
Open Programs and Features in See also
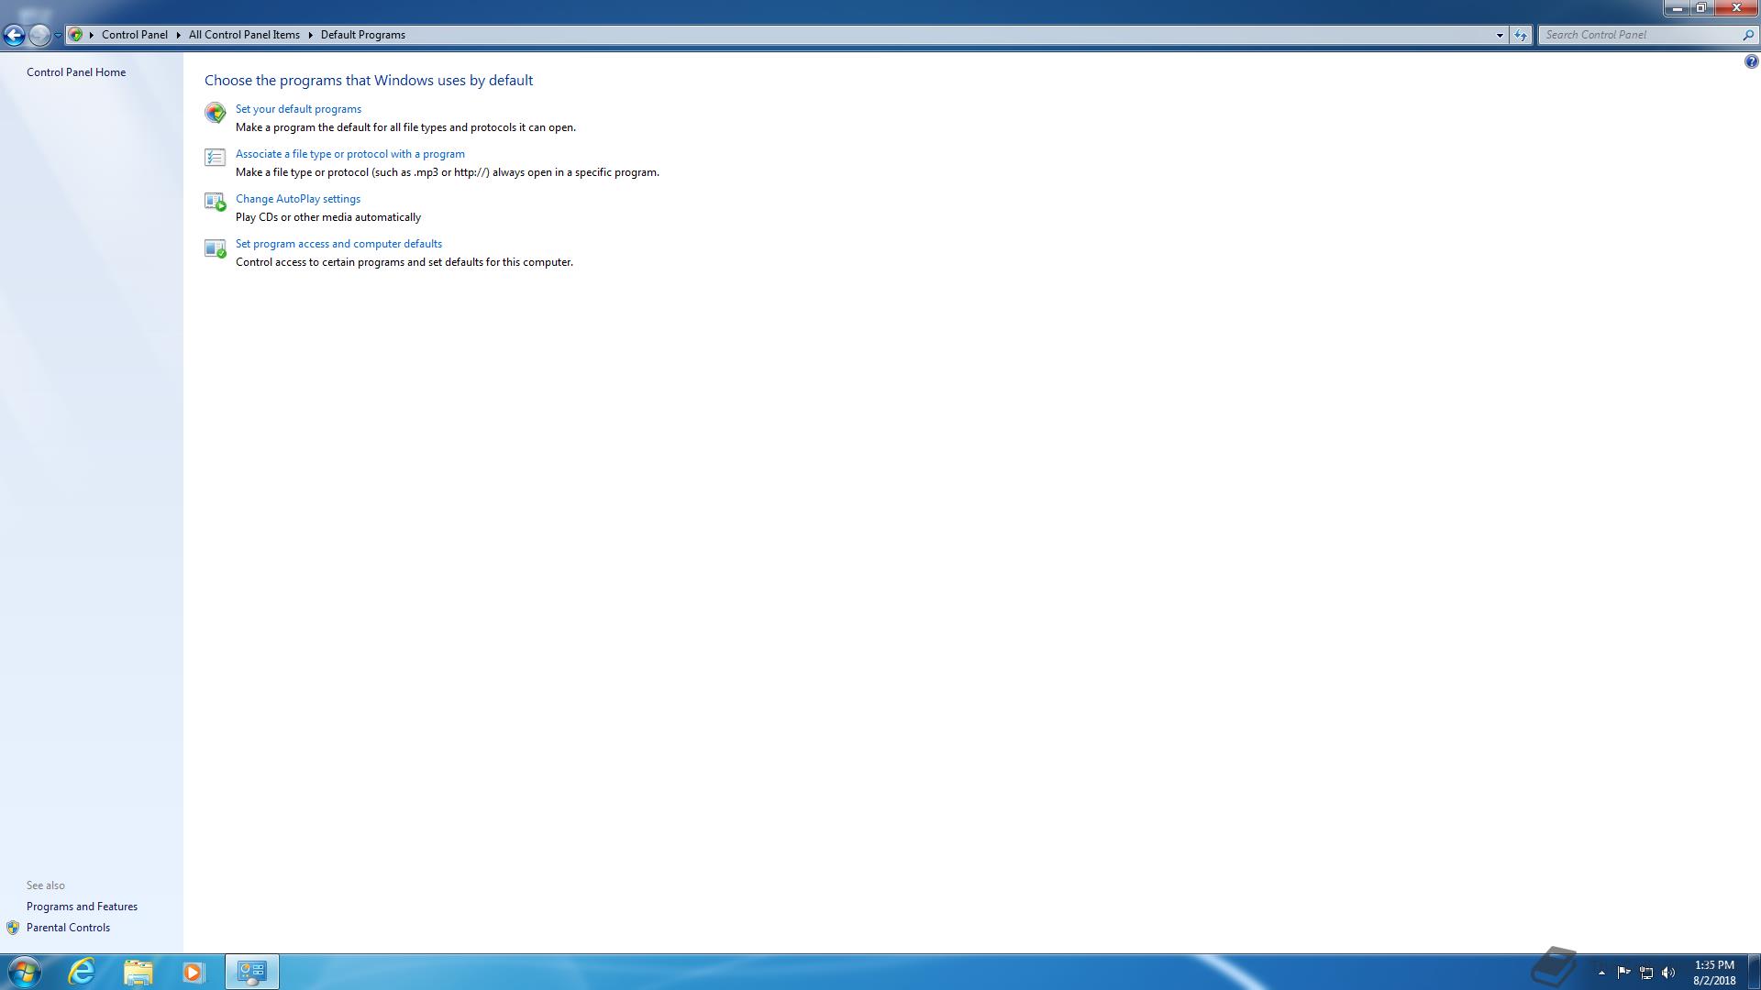pyautogui.click(x=82, y=907)
